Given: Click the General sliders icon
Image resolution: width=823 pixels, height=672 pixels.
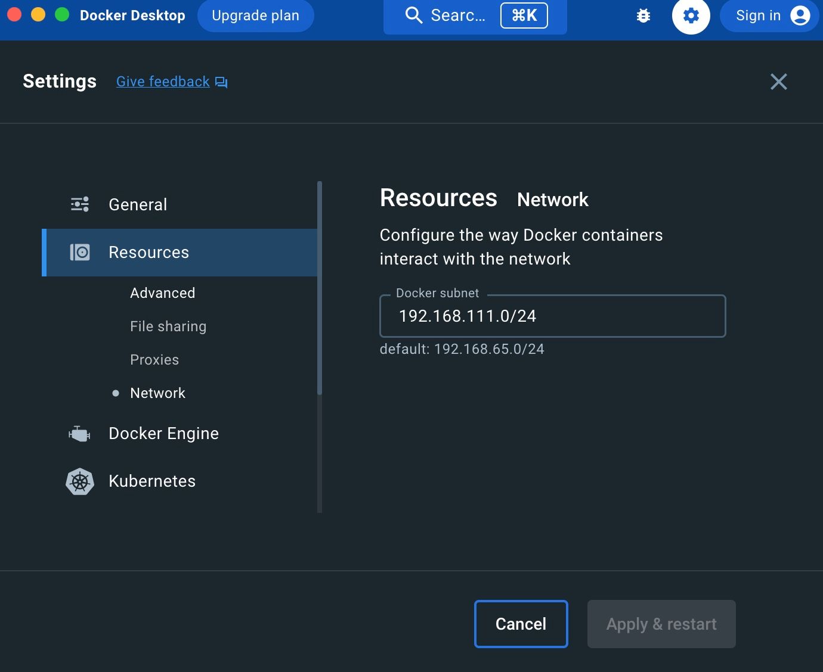Looking at the screenshot, I should [x=80, y=204].
